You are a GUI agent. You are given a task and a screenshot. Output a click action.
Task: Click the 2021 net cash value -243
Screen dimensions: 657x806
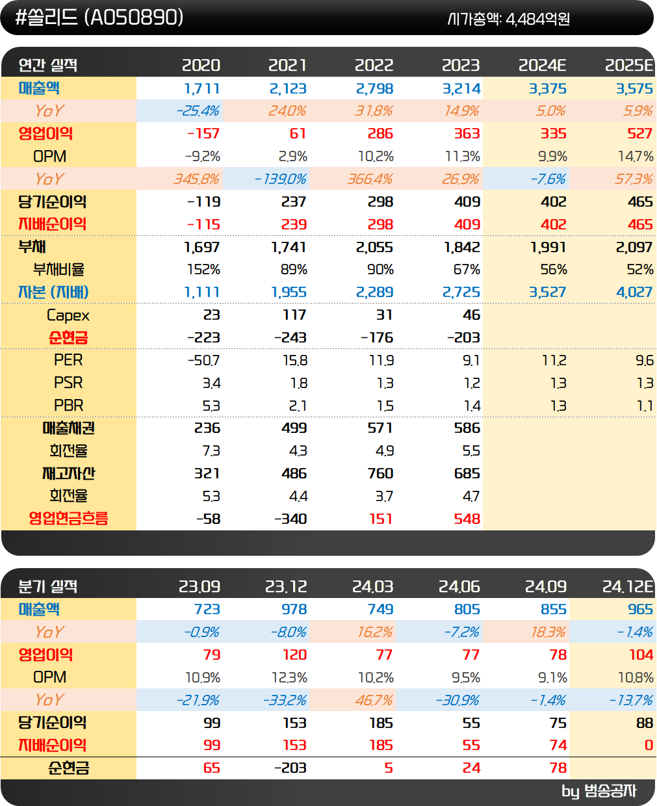(290, 338)
